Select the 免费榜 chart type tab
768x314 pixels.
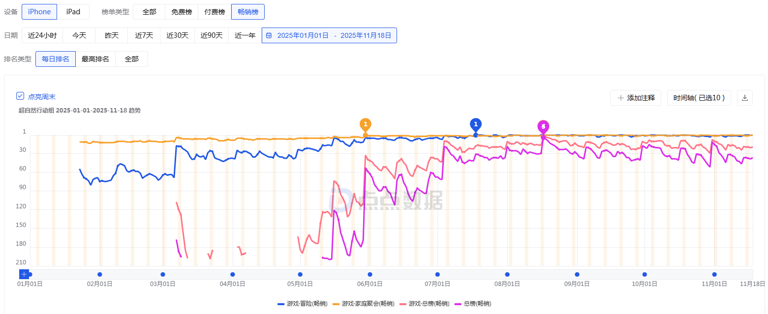click(182, 12)
